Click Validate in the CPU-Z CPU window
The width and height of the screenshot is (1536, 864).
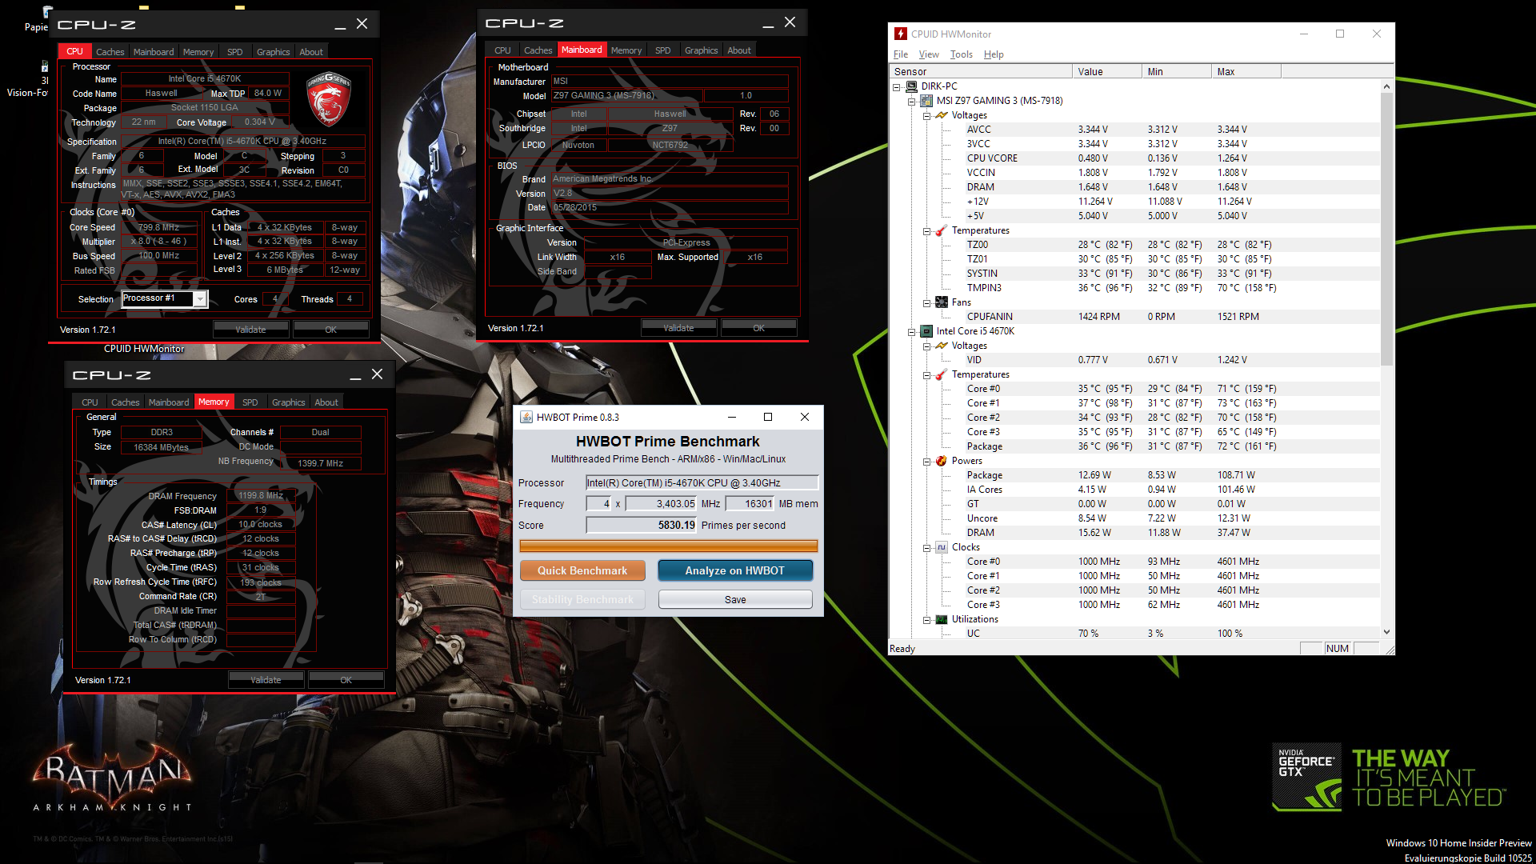(250, 330)
